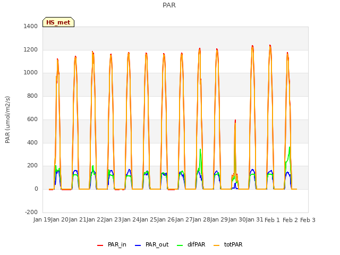
Task: Click the Jan 19 x-axis label
Action: tap(42, 219)
